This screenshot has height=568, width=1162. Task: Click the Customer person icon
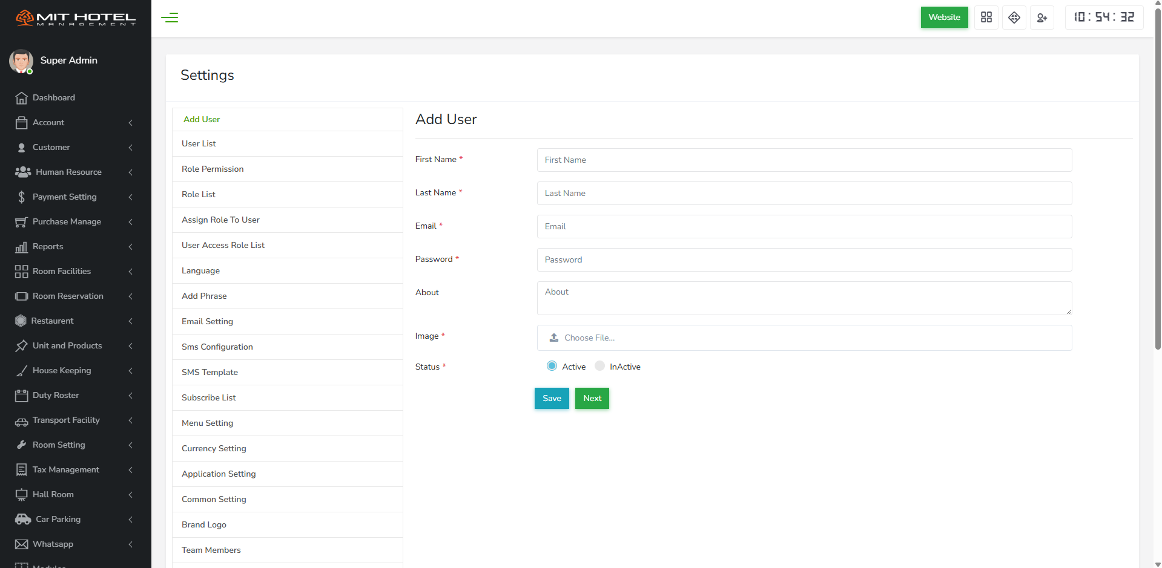(21, 148)
